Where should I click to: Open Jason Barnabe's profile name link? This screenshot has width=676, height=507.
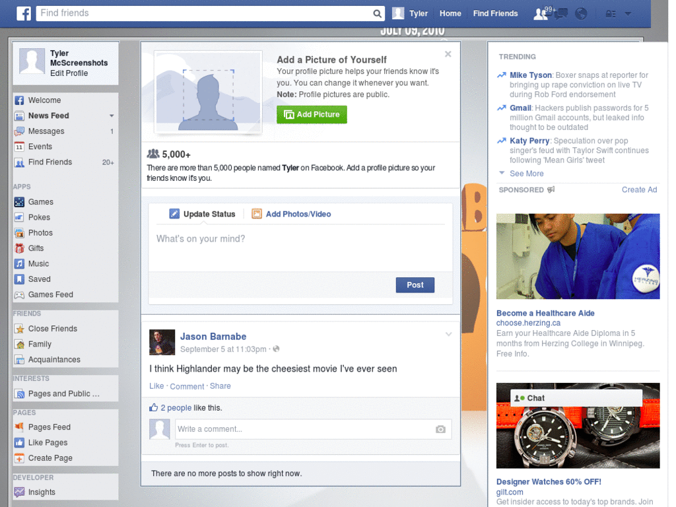213,337
